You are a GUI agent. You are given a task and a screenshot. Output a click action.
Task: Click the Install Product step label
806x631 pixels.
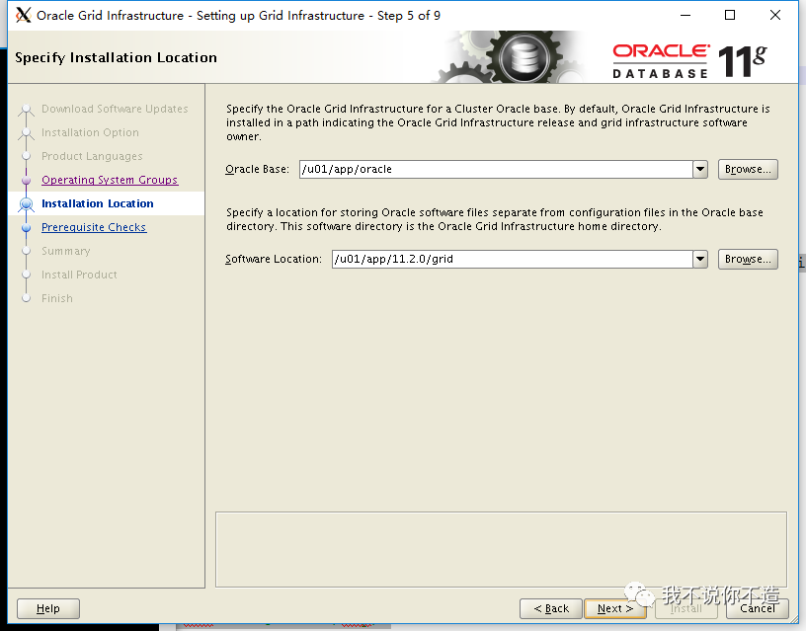coord(79,275)
